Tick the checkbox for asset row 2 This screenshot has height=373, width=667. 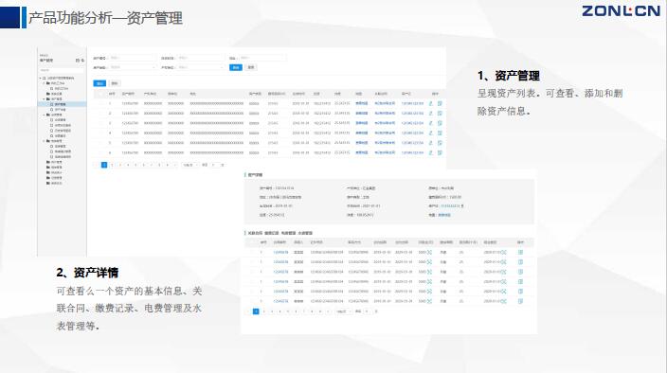[100, 114]
